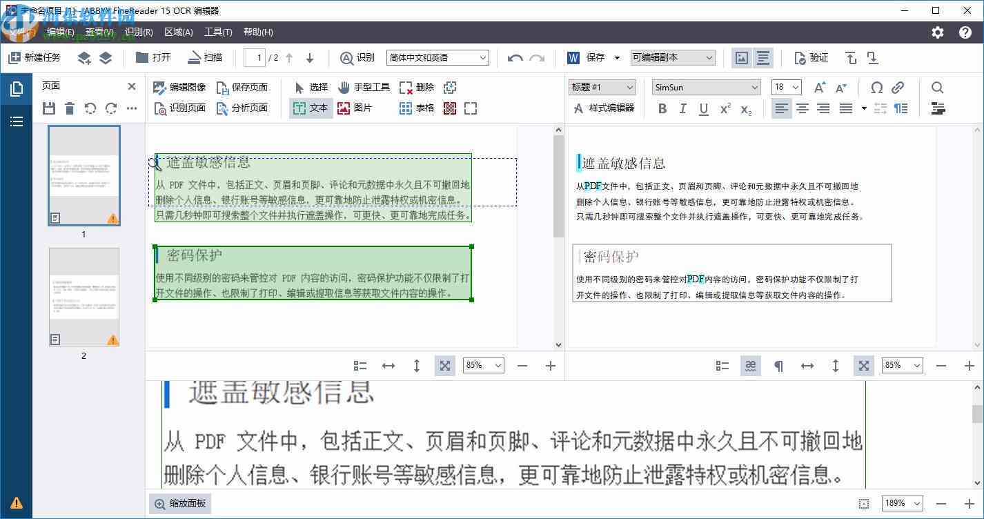This screenshot has width=984, height=519.
Task: Click the add pages layers icon with plus
Action: (84, 58)
